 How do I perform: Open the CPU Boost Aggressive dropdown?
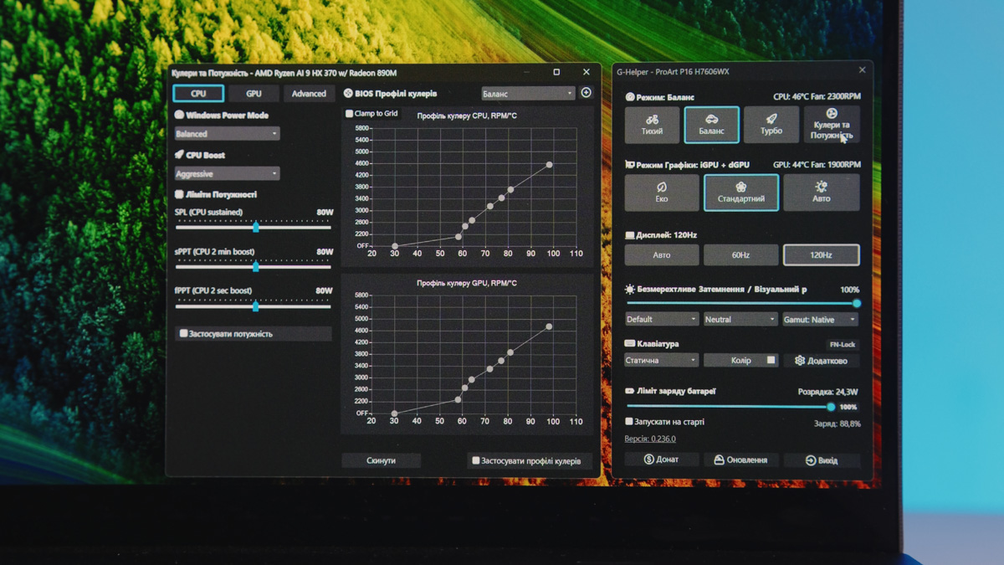[x=227, y=173]
